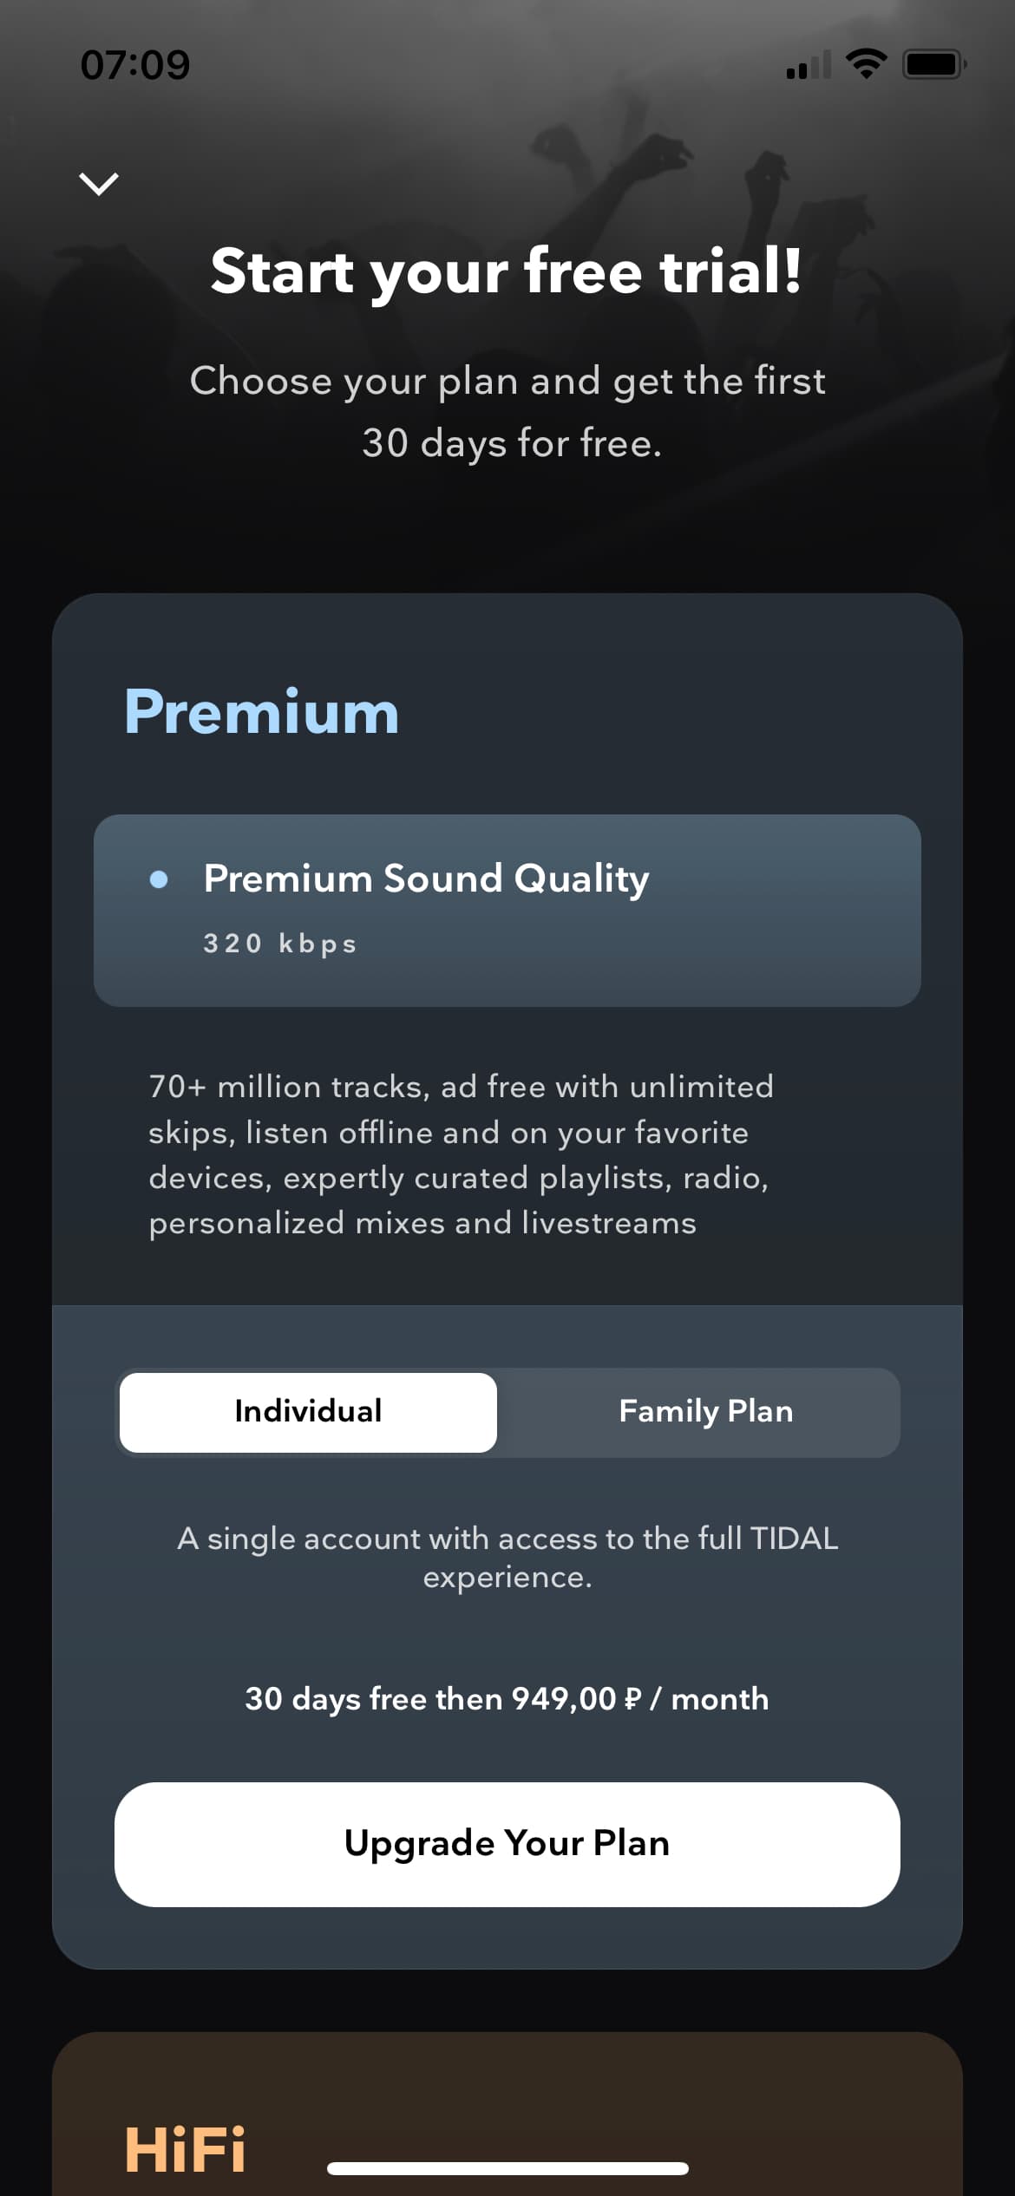1015x2196 pixels.
Task: Tap the clock showing 07:09
Action: pos(135,65)
